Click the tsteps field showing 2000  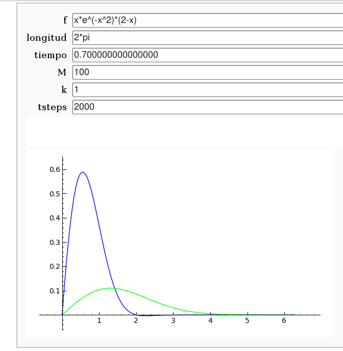[207, 107]
